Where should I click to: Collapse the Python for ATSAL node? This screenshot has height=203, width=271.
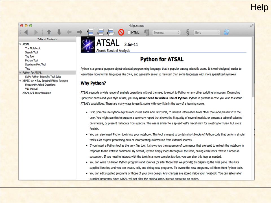(20, 73)
